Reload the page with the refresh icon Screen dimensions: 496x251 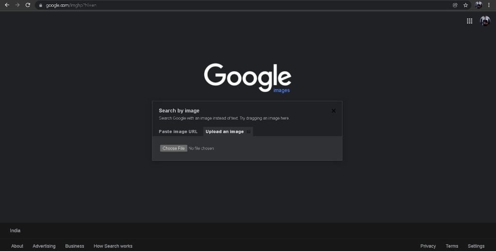[28, 5]
